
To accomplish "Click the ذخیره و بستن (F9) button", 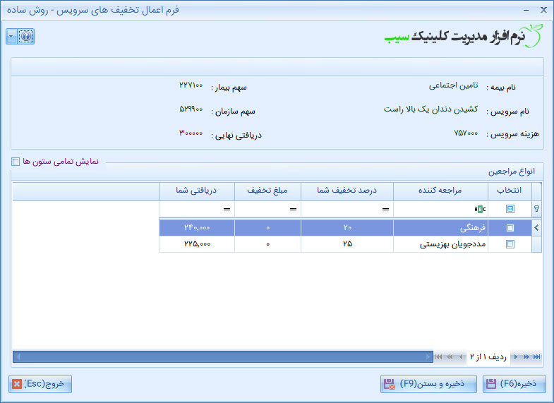I will coord(428,384).
